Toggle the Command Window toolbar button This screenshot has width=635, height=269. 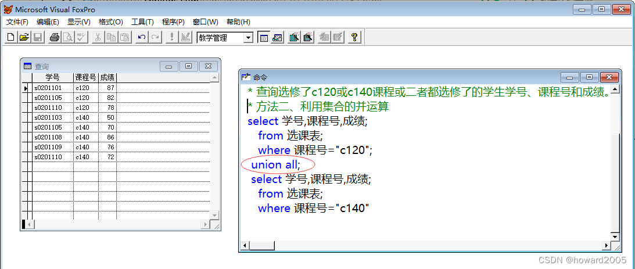click(x=264, y=38)
